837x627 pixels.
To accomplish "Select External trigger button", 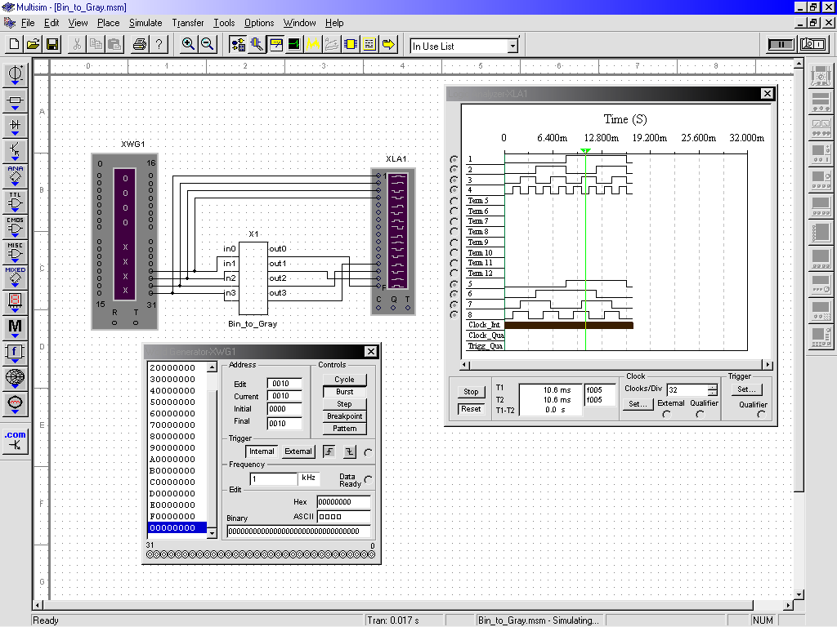I will tap(298, 451).
